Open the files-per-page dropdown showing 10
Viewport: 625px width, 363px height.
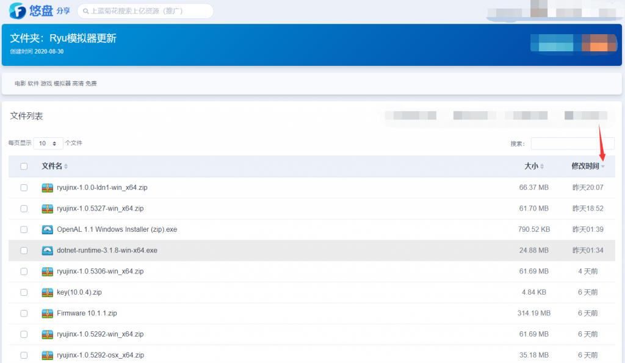[48, 143]
